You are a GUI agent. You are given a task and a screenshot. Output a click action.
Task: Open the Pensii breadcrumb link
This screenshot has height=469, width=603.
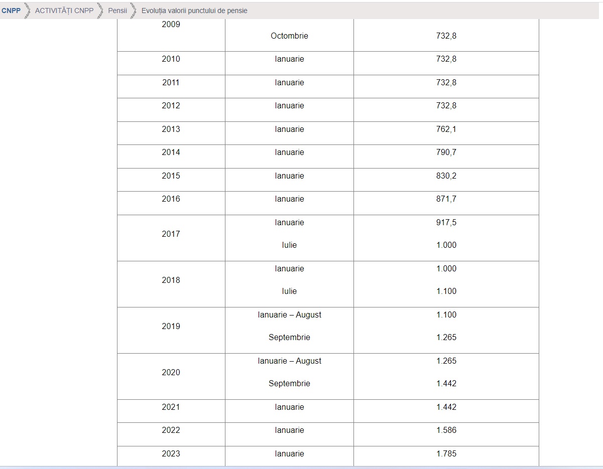(117, 11)
